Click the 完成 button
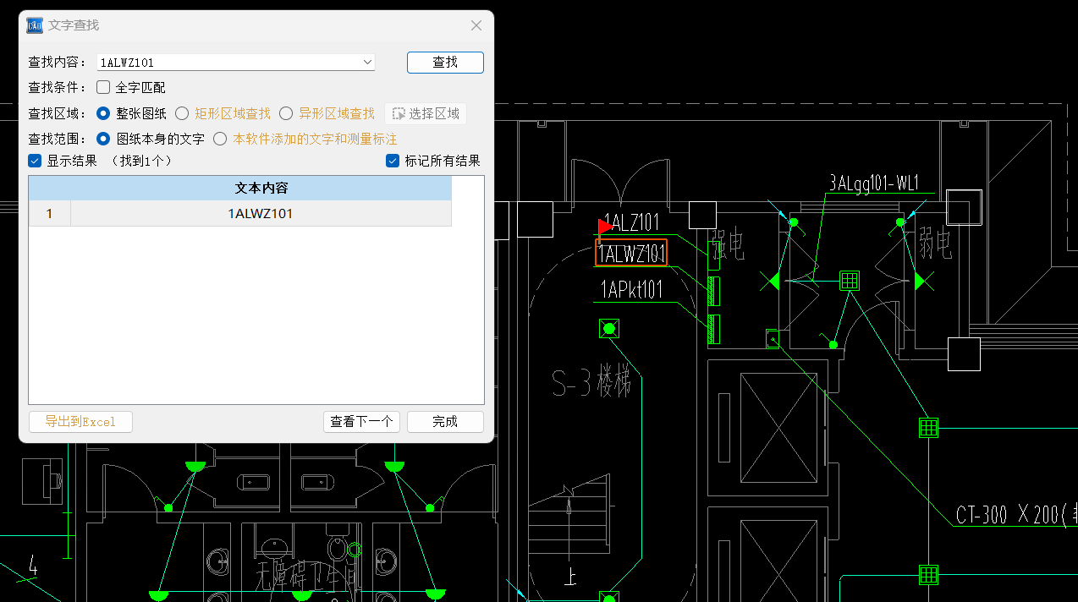1078x602 pixels. pyautogui.click(x=445, y=421)
